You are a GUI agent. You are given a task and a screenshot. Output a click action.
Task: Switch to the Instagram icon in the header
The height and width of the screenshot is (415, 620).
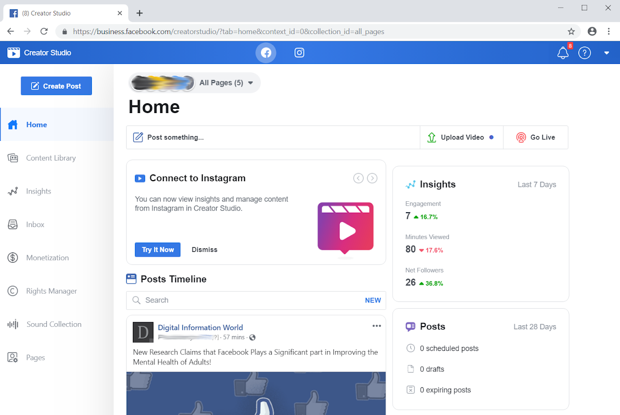[299, 52]
